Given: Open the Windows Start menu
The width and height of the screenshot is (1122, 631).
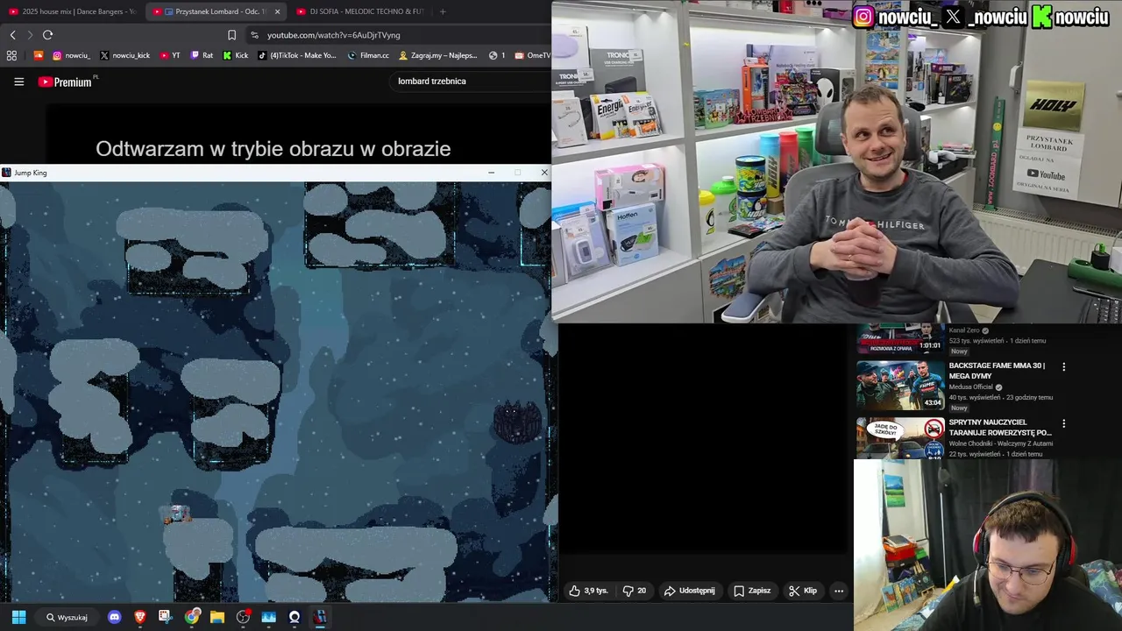Looking at the screenshot, I should pos(18,617).
